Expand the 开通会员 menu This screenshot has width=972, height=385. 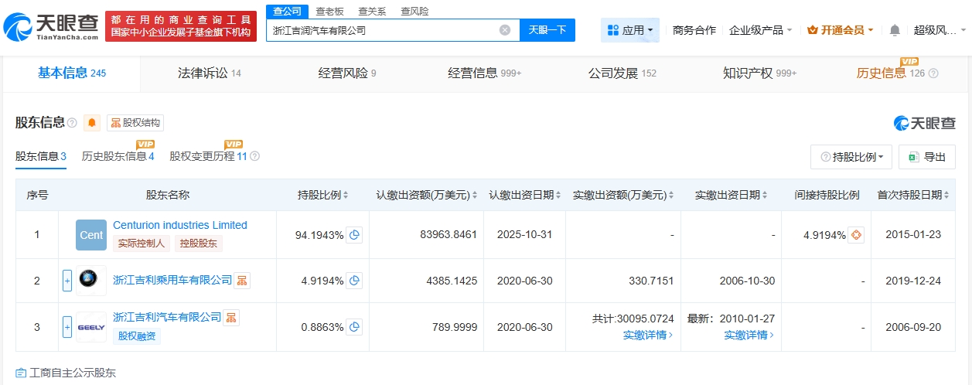(840, 30)
